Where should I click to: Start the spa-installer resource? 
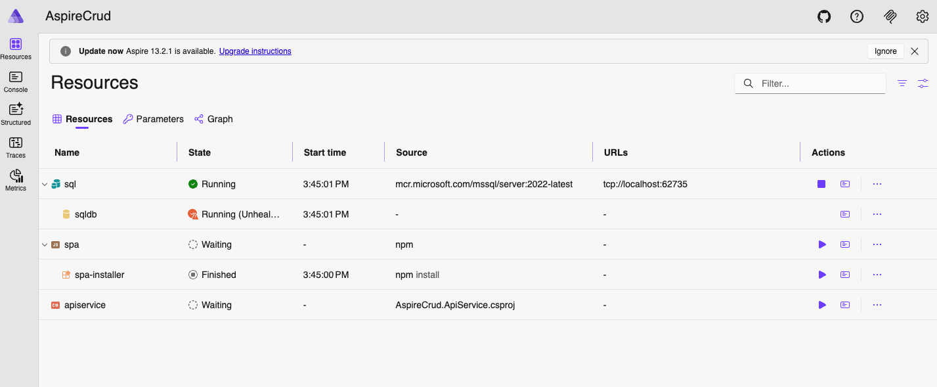click(x=821, y=275)
